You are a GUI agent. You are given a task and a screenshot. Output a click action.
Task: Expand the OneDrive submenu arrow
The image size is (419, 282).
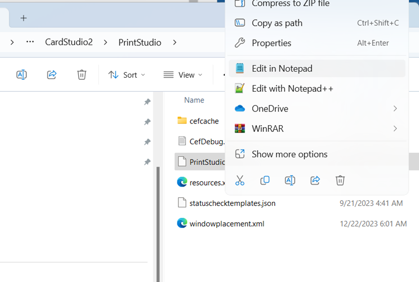tap(395, 108)
